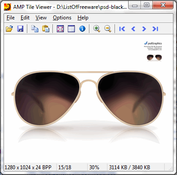Viewport: 177px width, 175px height.
Task: Zoom out with the minus magnifier
Action: coord(108,29)
